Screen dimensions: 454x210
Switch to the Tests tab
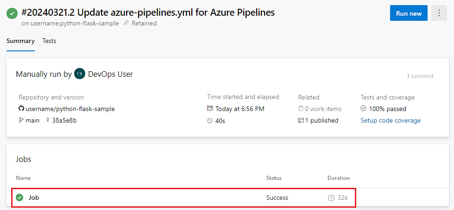pyautogui.click(x=49, y=41)
